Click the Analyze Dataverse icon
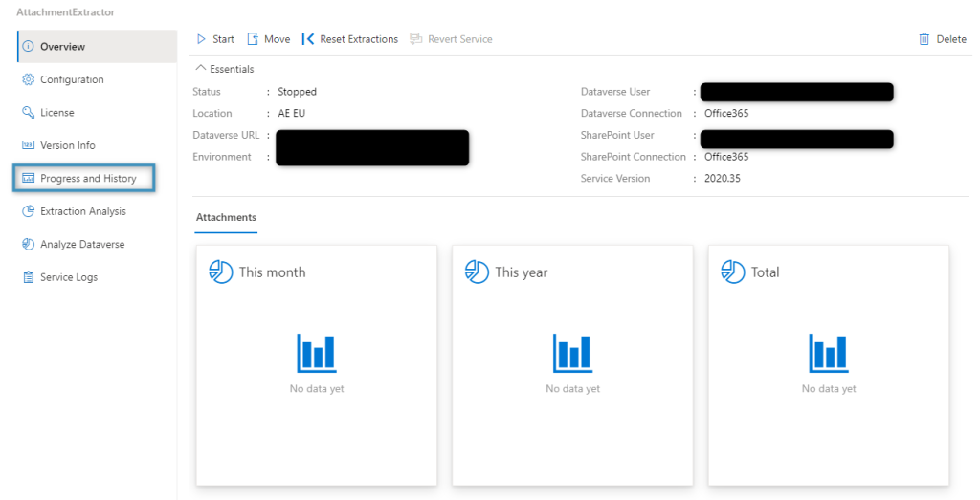 click(x=28, y=244)
